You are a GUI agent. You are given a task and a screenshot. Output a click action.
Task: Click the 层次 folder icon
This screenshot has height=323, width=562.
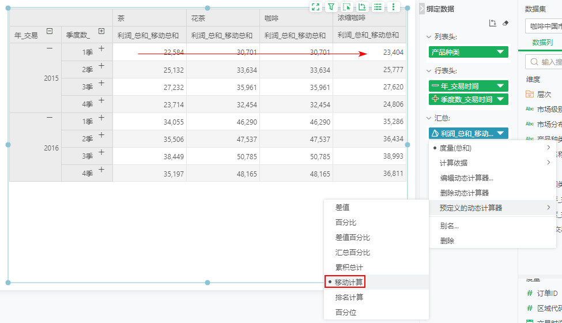(529, 94)
